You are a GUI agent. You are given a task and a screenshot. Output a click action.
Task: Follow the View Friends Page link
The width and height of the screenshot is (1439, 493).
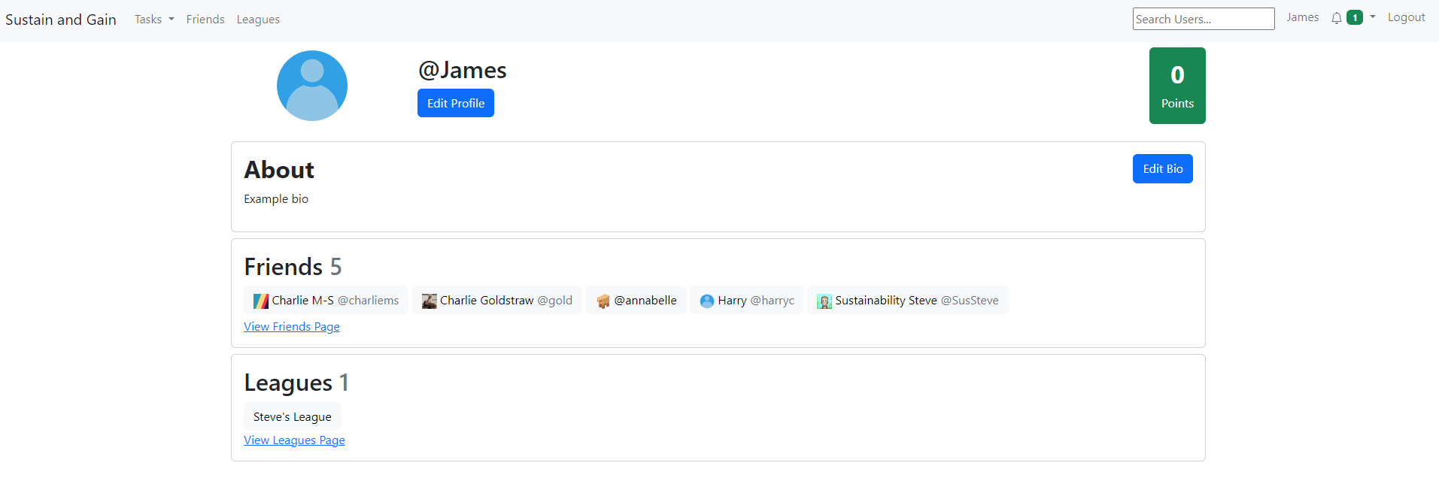pyautogui.click(x=292, y=327)
